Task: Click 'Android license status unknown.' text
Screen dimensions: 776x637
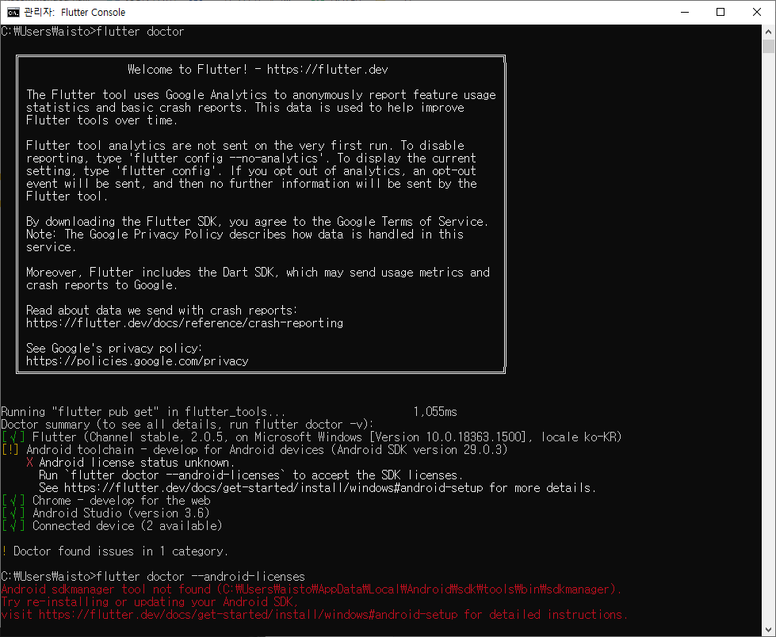Action: (x=136, y=463)
